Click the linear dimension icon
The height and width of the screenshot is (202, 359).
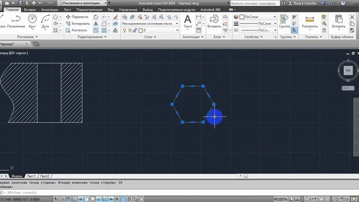tap(199, 17)
